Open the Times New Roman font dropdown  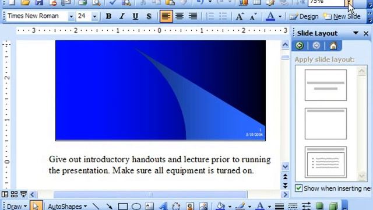[x=71, y=16]
